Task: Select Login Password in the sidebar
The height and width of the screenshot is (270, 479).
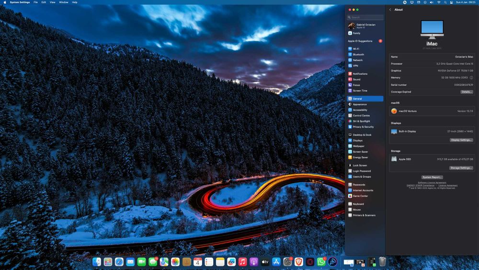Action: pos(365,171)
